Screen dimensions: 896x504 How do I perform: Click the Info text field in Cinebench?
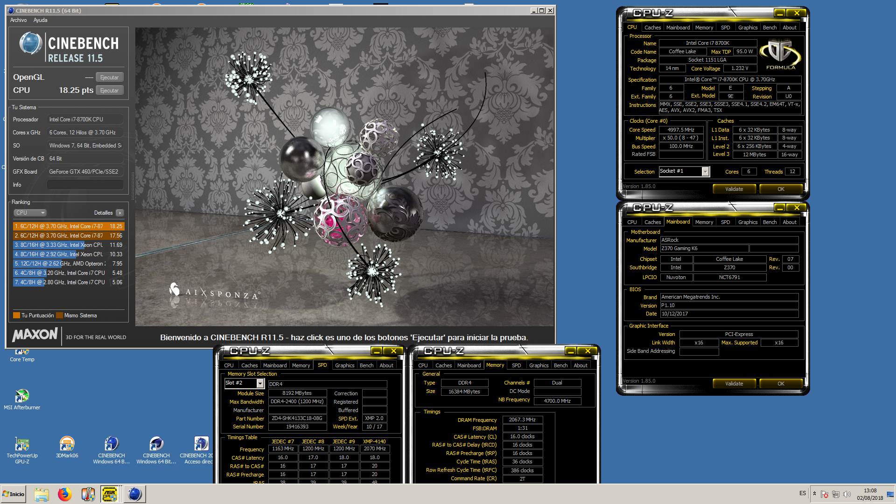coord(85,185)
